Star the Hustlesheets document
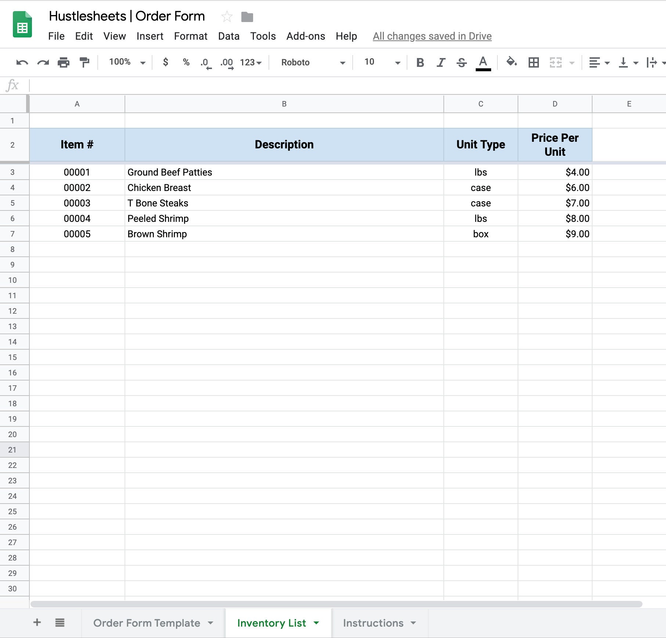This screenshot has width=666, height=638. (227, 17)
